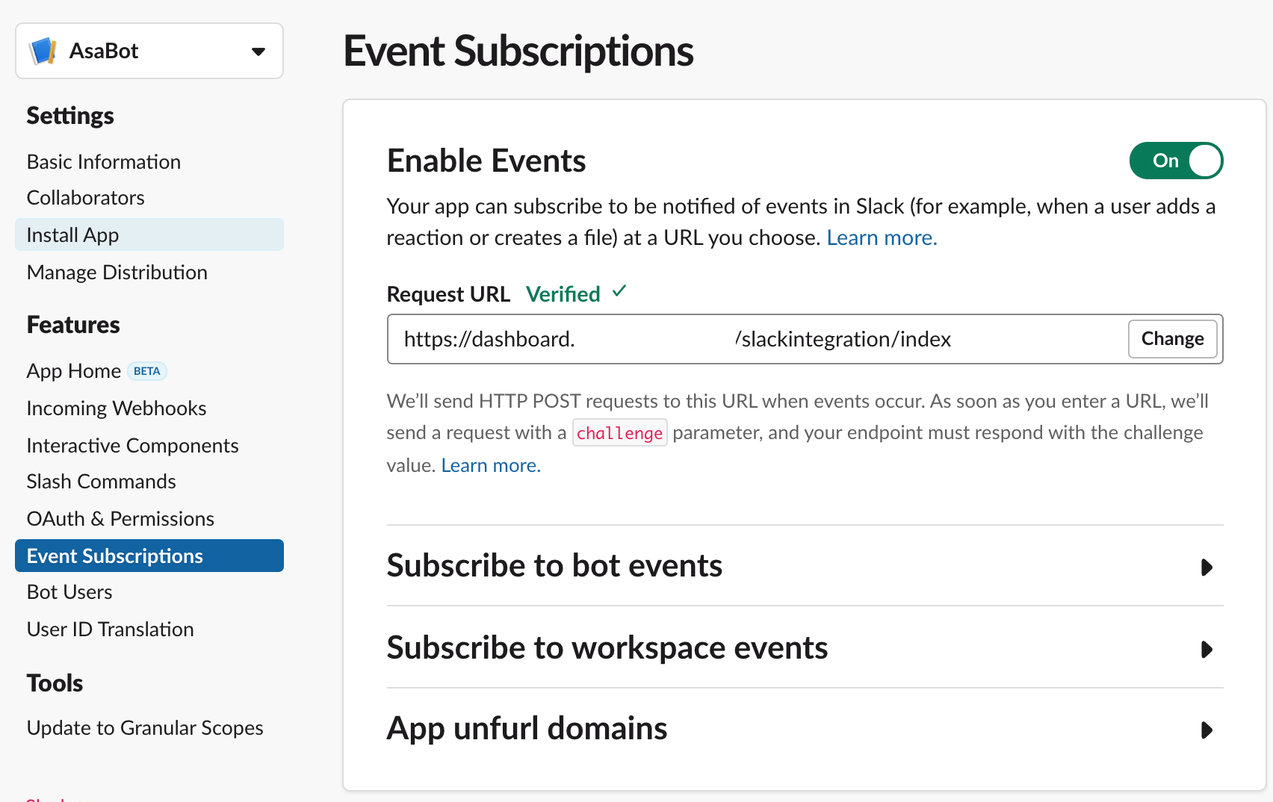Open Learn more link about challenge value
The image size is (1273, 802).
pyautogui.click(x=490, y=465)
